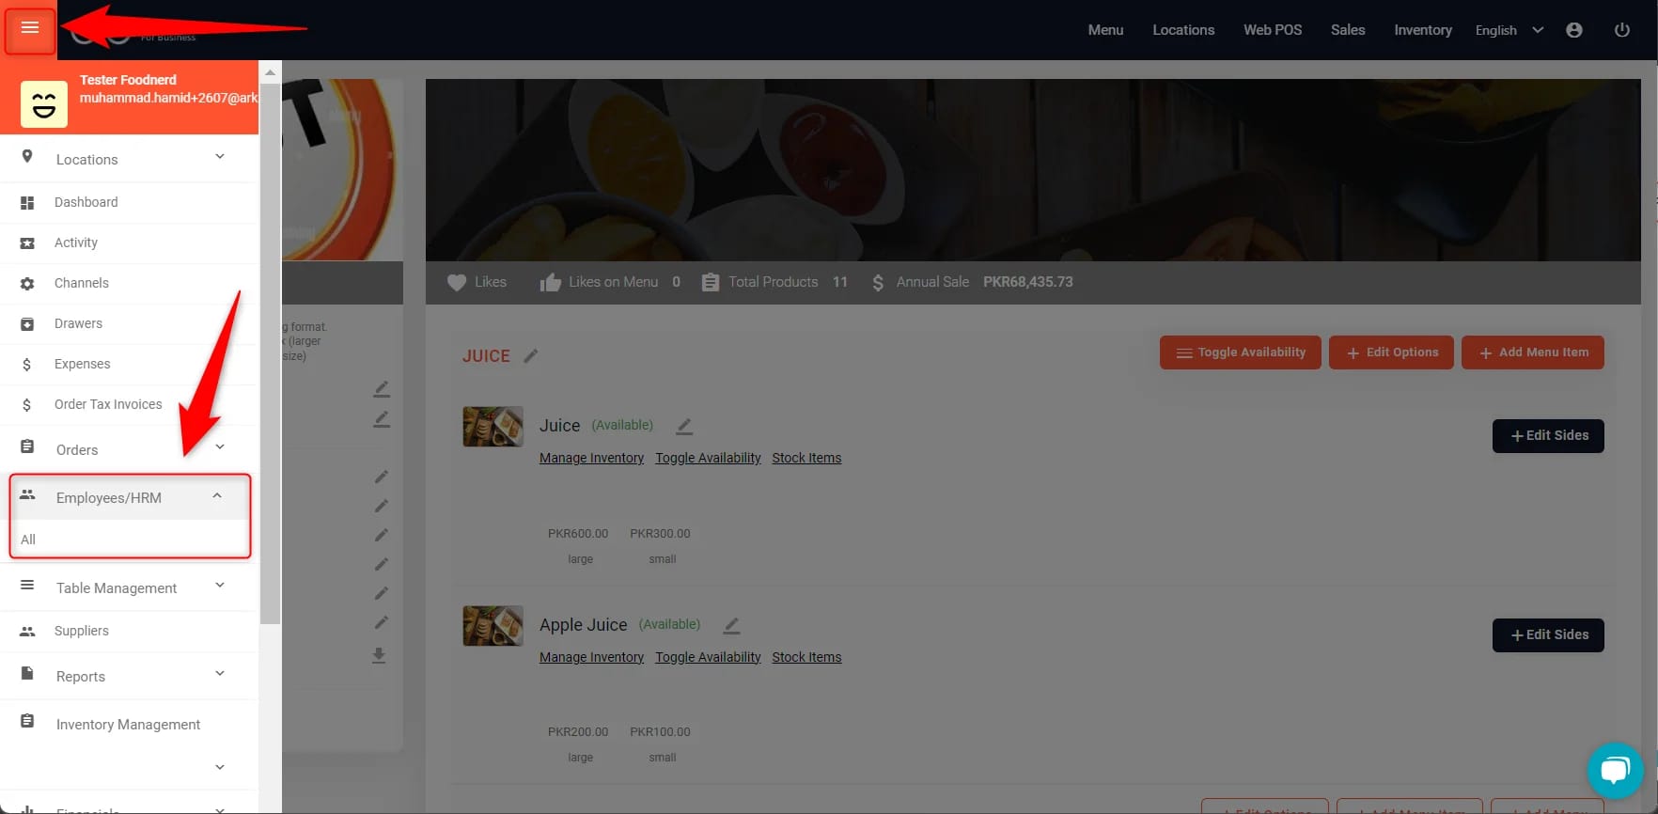Open the English language dropdown

click(1509, 30)
